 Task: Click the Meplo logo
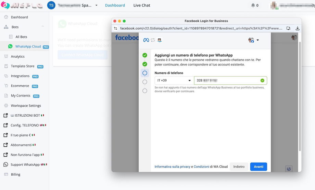(22, 5)
